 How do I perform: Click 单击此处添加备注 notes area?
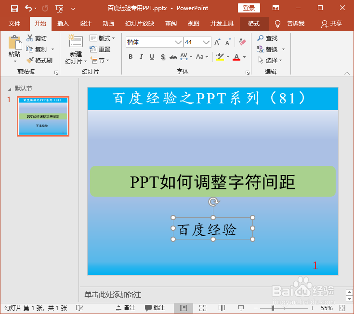113,295
